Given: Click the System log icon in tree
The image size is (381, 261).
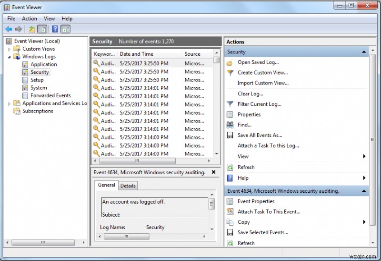Looking at the screenshot, I should pos(25,88).
